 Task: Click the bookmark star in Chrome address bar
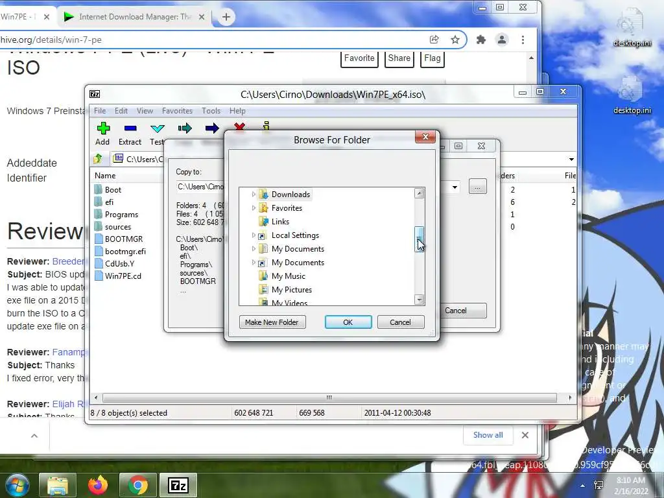[x=455, y=40]
